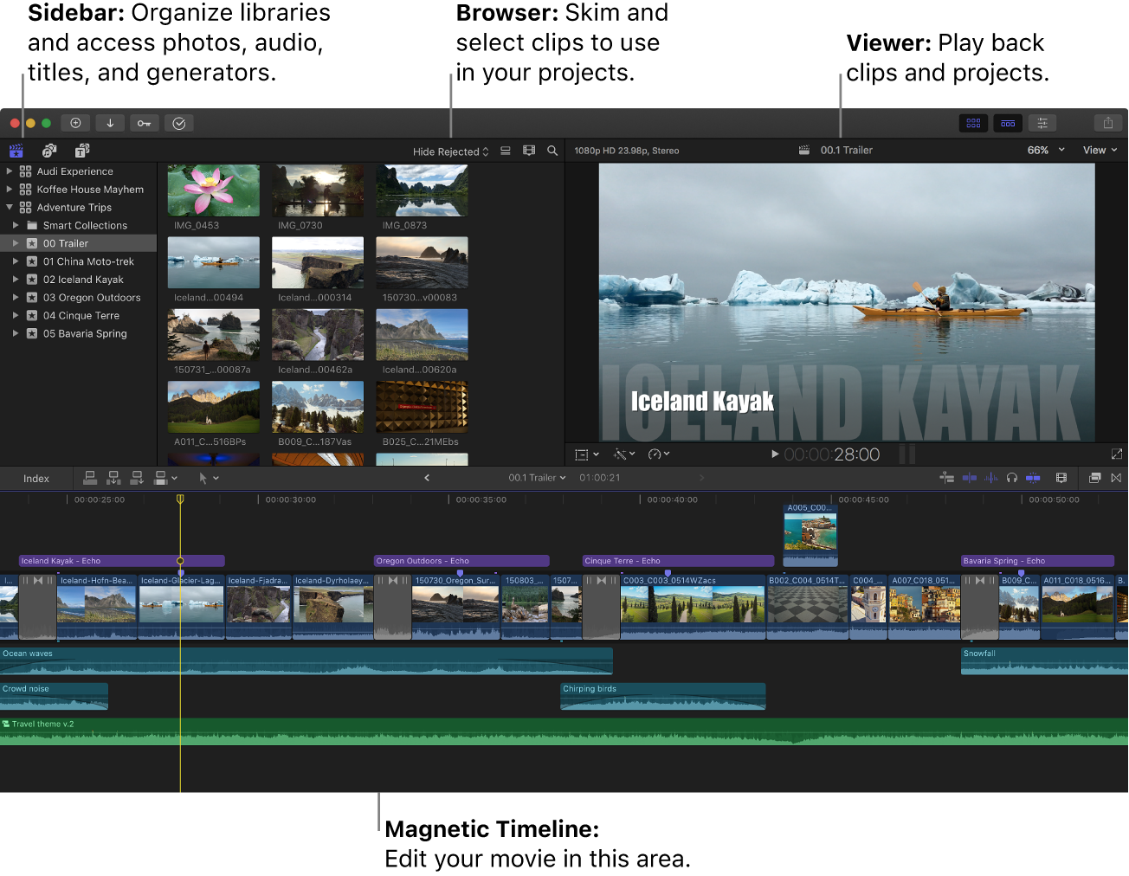Enable Solo with the headphones icon
Image resolution: width=1129 pixels, height=876 pixels.
[x=1011, y=478]
